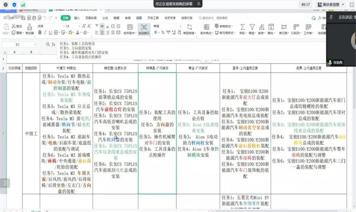Click the Format Painter brush icon
Viewport: 356px width, 212px height.
(x=30, y=27)
